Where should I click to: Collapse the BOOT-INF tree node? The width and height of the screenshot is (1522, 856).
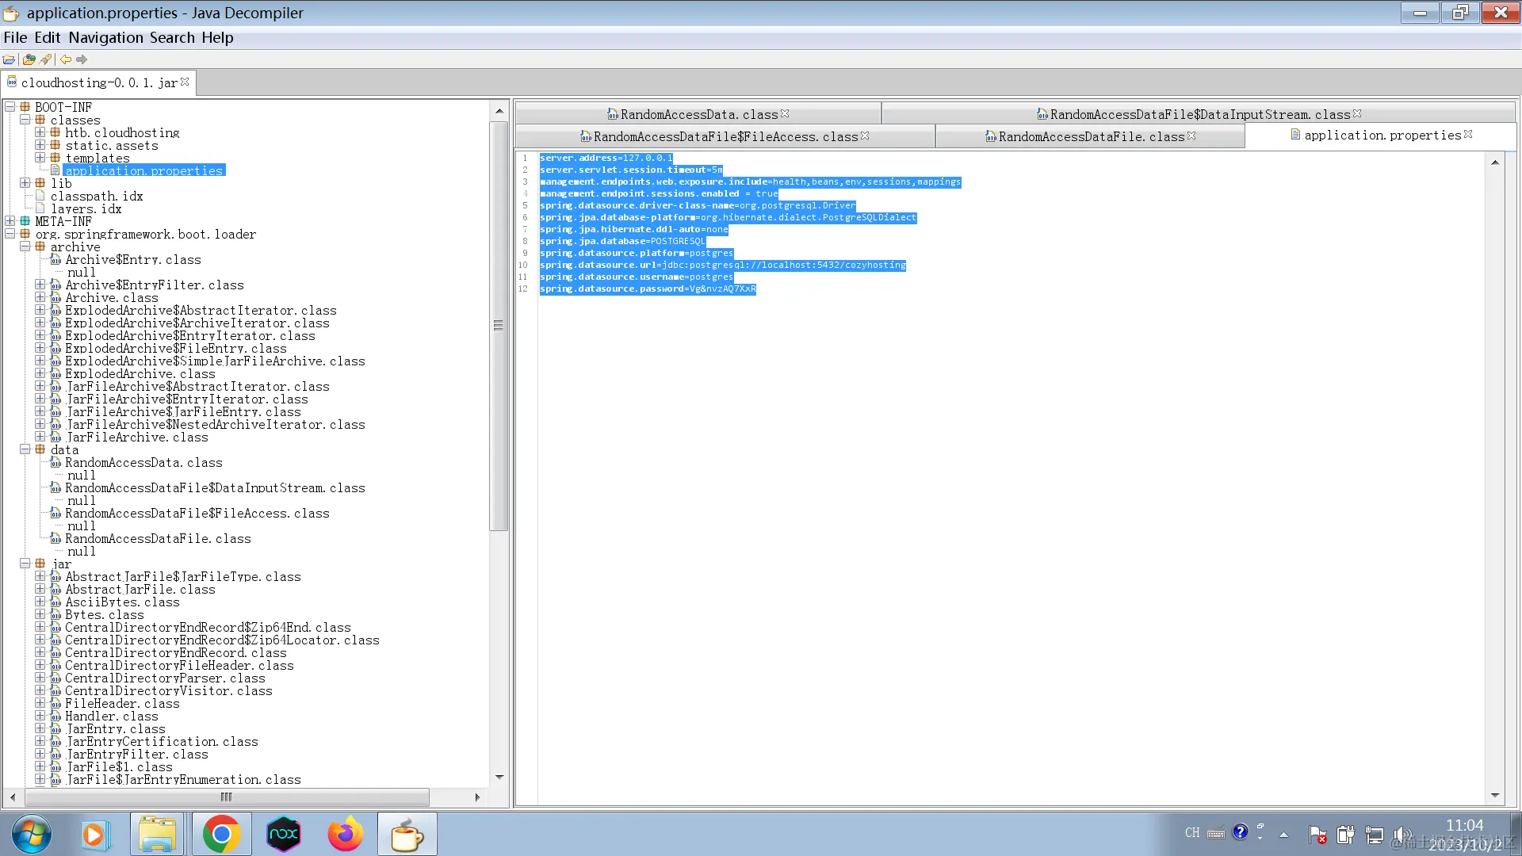pyautogui.click(x=10, y=107)
